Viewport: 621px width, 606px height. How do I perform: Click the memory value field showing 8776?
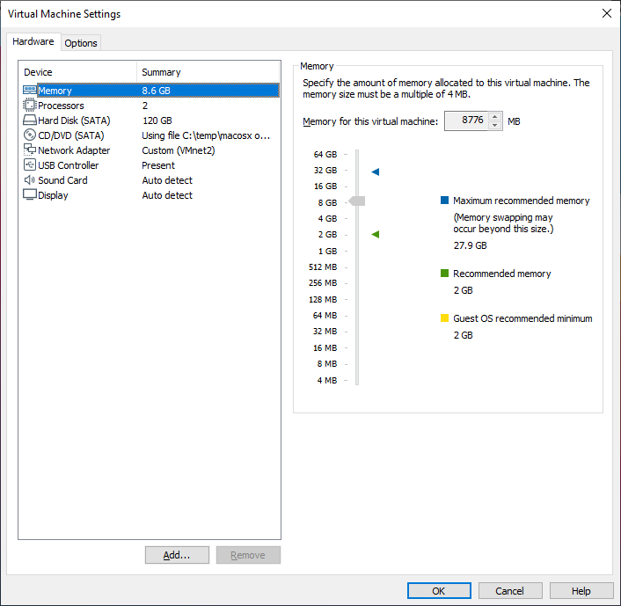pyautogui.click(x=466, y=120)
